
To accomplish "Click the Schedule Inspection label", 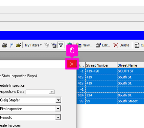I will click(13, 85).
